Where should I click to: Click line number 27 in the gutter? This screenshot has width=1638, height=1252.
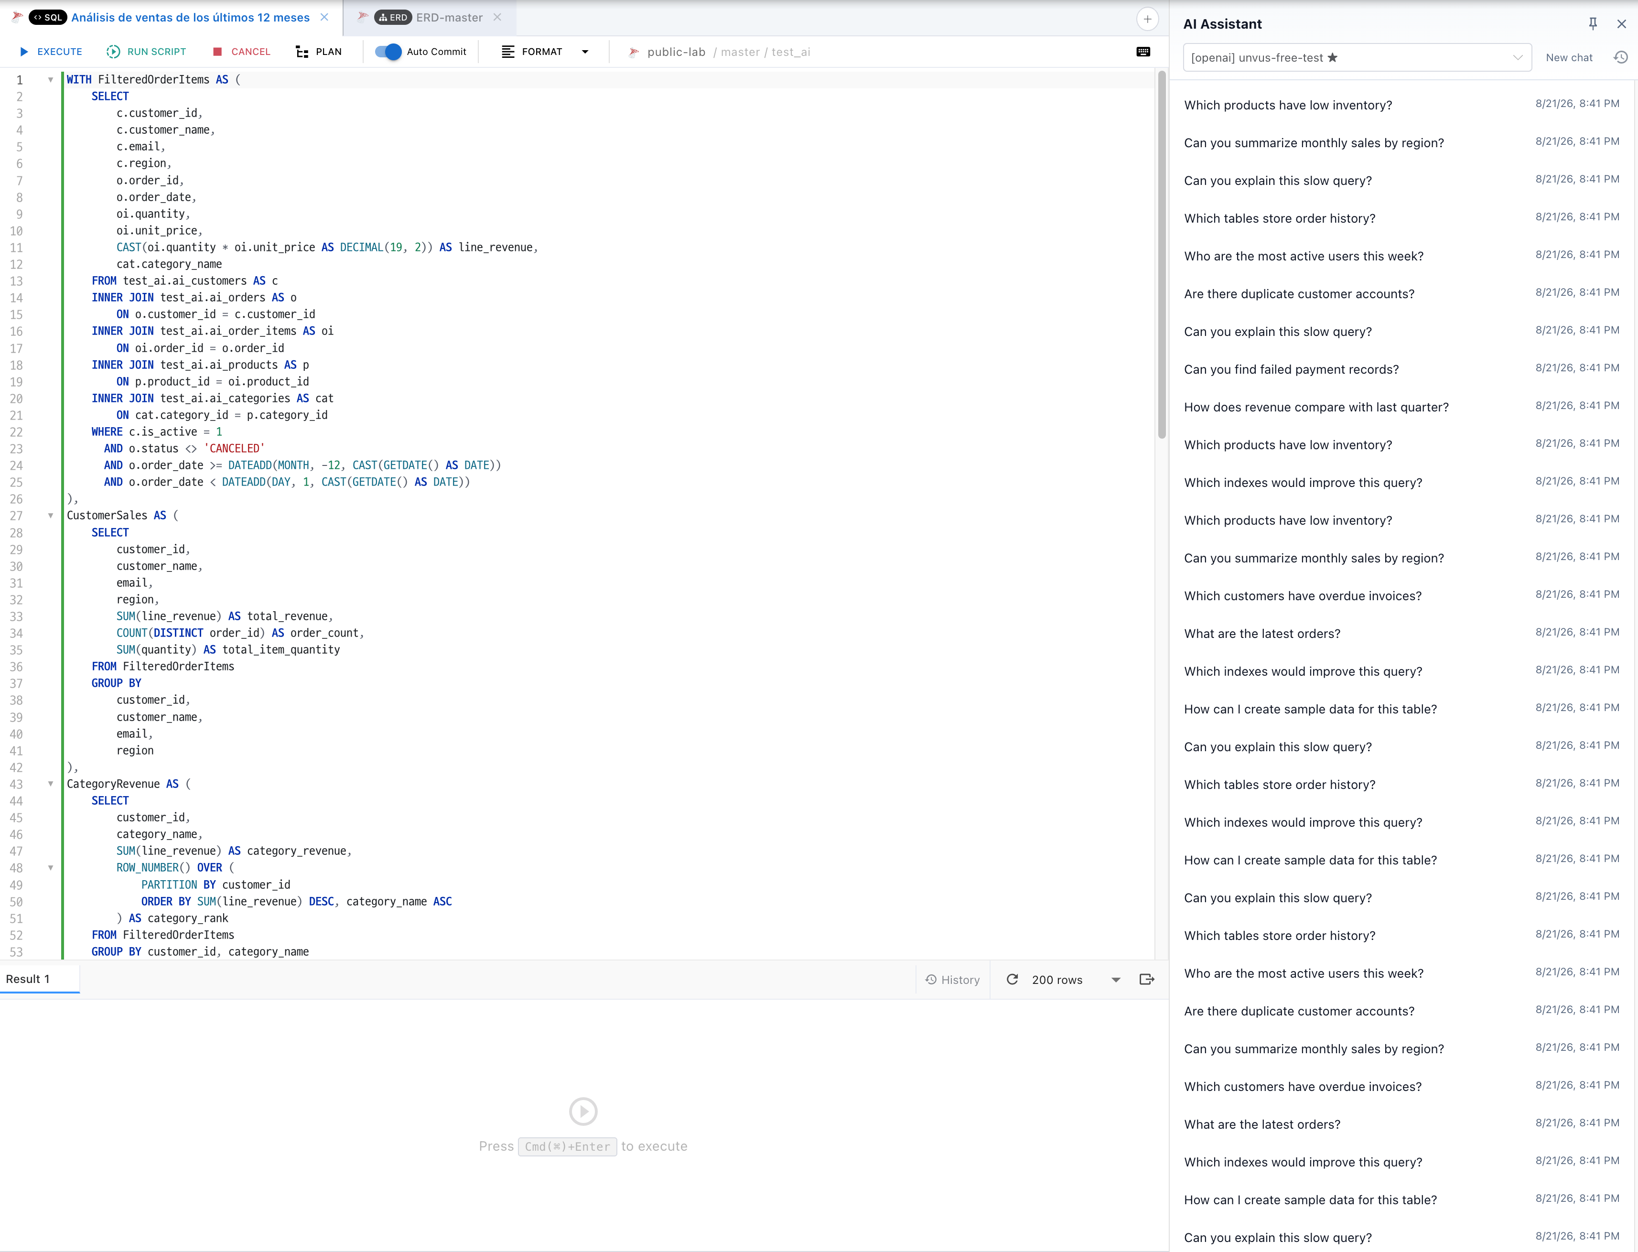pyautogui.click(x=16, y=516)
